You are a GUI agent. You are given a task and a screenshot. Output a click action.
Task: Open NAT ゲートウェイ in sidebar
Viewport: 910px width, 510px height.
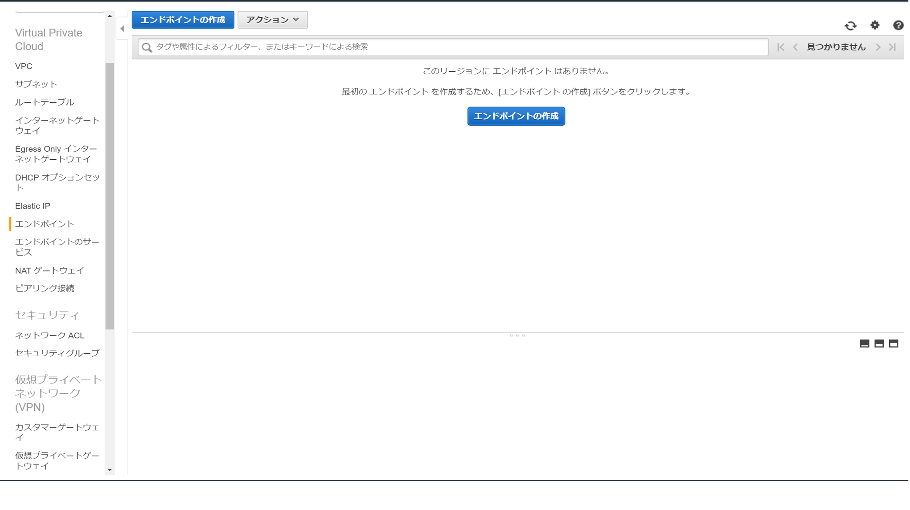tap(50, 271)
